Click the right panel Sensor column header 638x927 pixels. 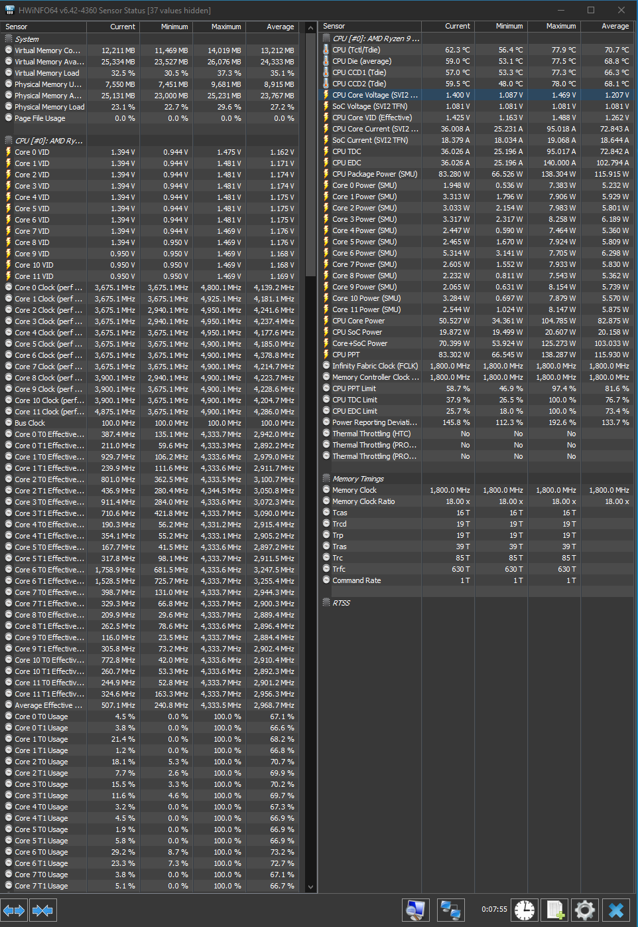tap(370, 26)
